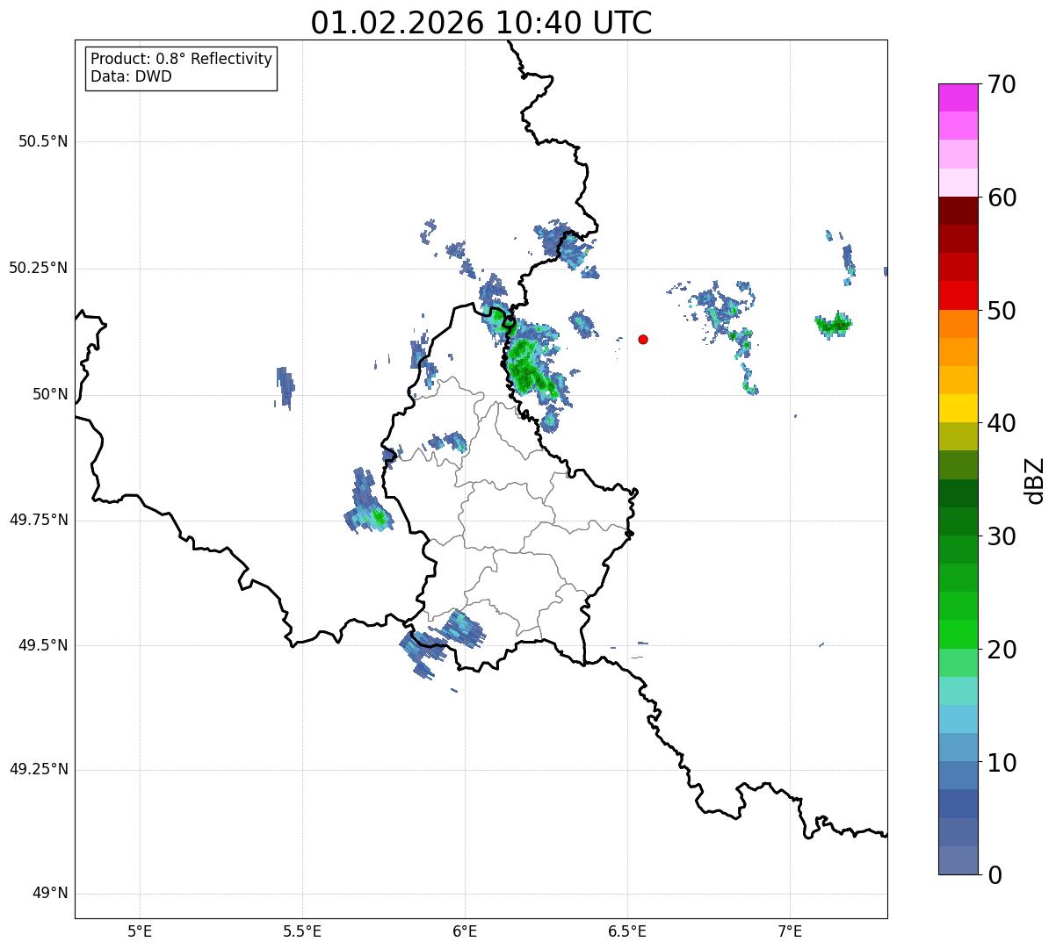The height and width of the screenshot is (949, 1056).
Task: Click the 49.5°N latitude label
Action: coord(43,645)
